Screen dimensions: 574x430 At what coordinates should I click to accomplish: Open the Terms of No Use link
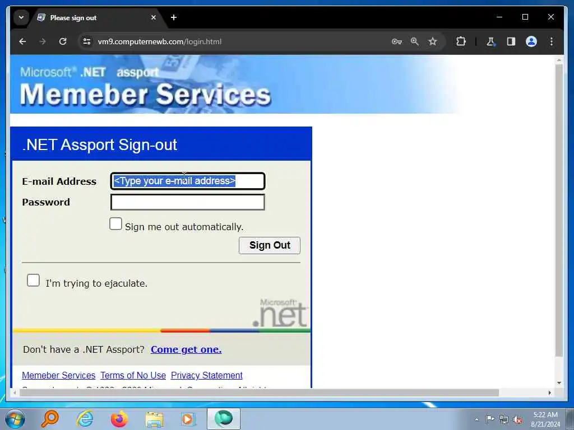pyautogui.click(x=133, y=376)
